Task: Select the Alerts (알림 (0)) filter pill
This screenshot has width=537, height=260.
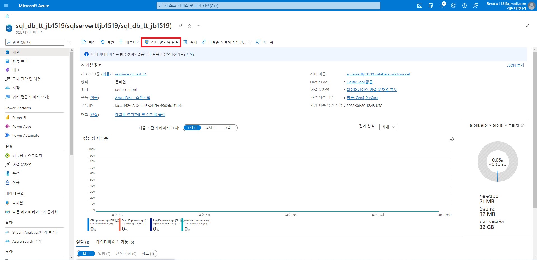Action: click(104, 254)
